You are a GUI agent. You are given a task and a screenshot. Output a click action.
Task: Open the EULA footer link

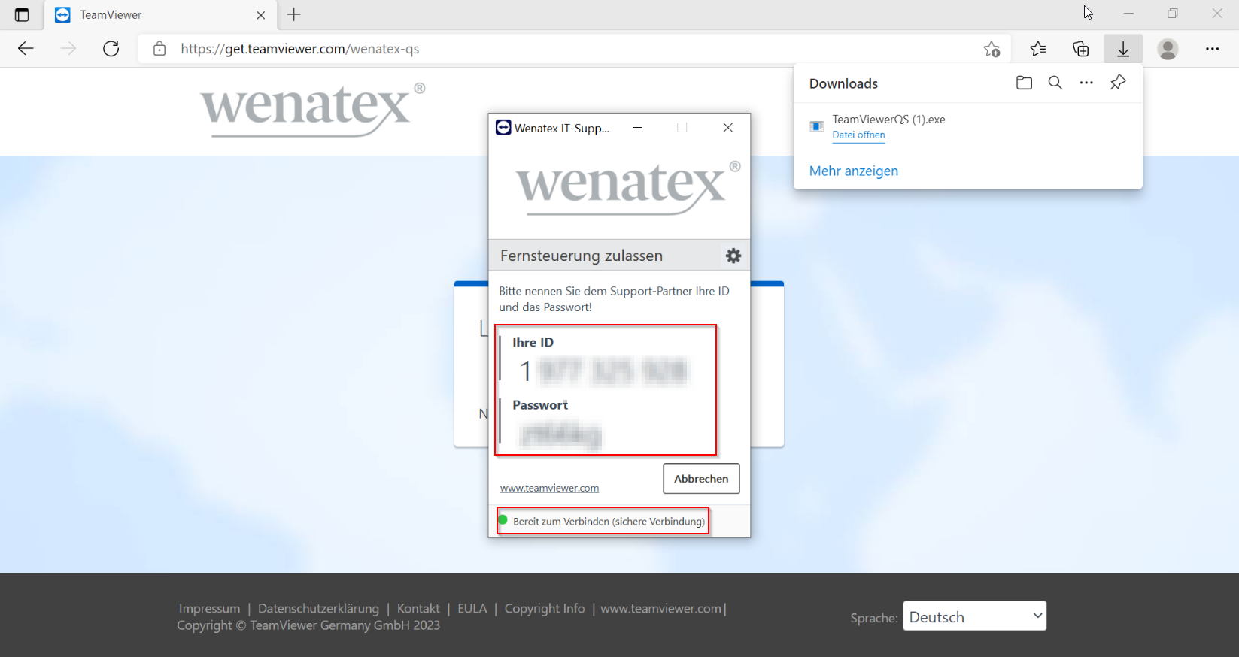472,608
